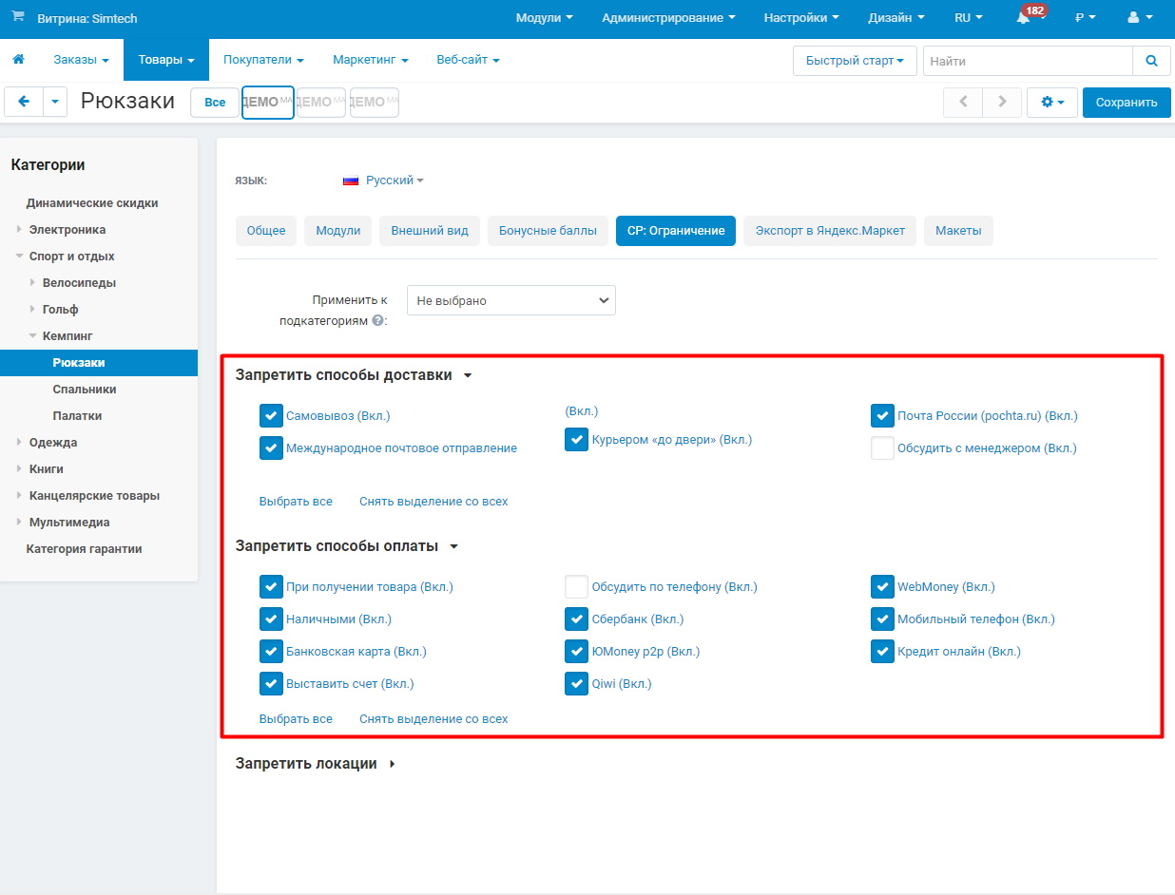1175x895 pixels.
Task: Click the Russian flag icon
Action: [351, 181]
